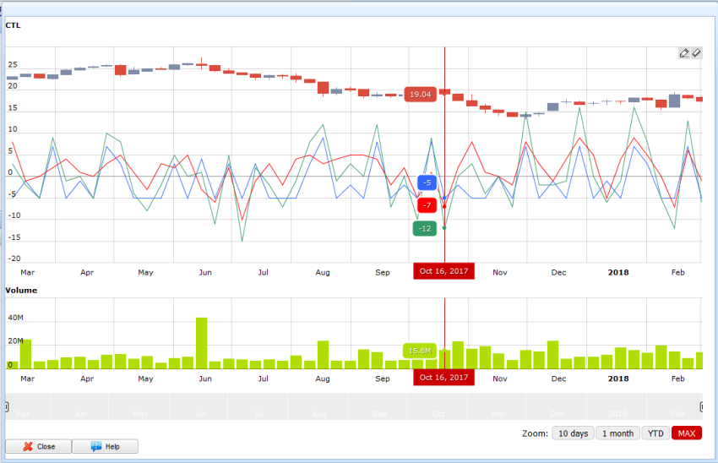Click the red X icon on Close
The width and height of the screenshot is (718, 463).
point(28,446)
